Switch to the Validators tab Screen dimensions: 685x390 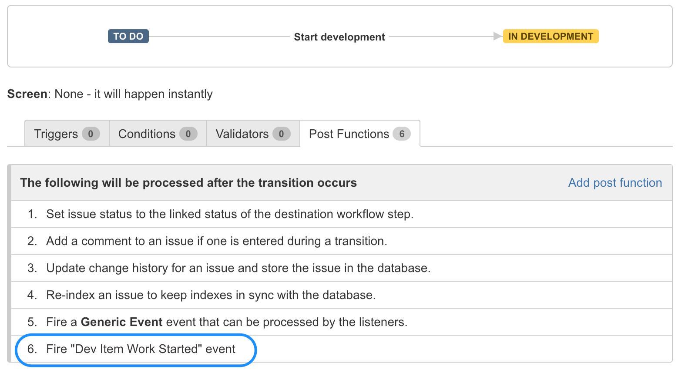(x=242, y=134)
